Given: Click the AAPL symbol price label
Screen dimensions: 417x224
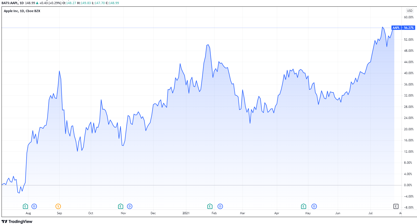Looking at the screenshot, I should tap(396, 28).
